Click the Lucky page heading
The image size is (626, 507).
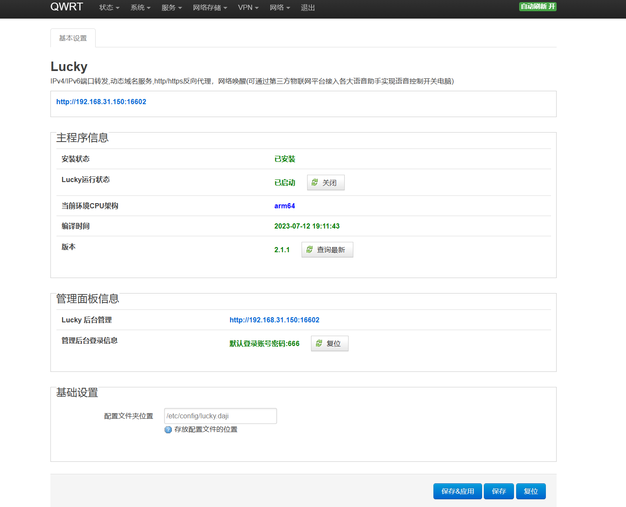tap(69, 67)
